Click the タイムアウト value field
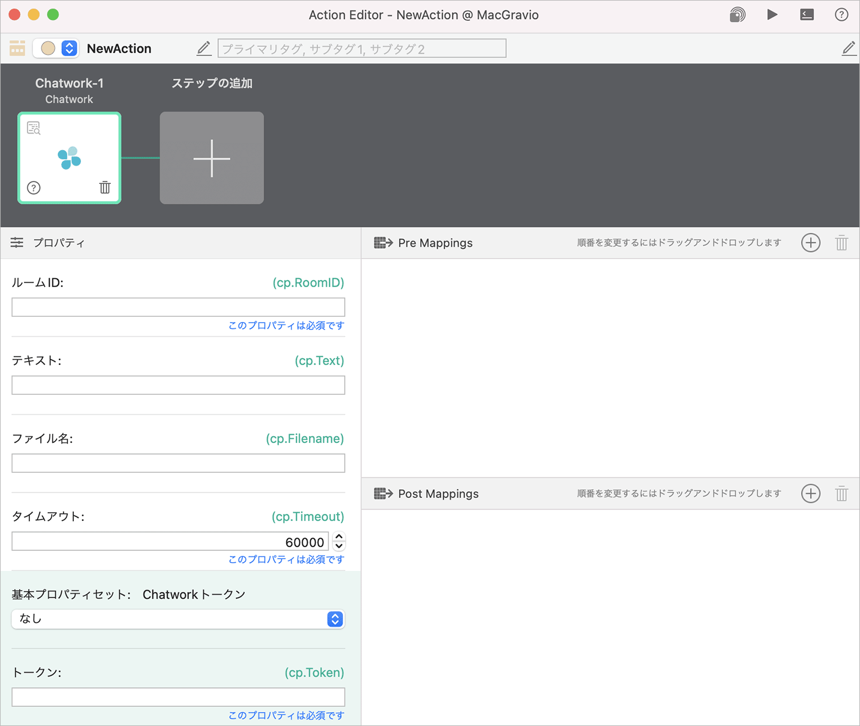This screenshot has height=726, width=860. click(170, 541)
